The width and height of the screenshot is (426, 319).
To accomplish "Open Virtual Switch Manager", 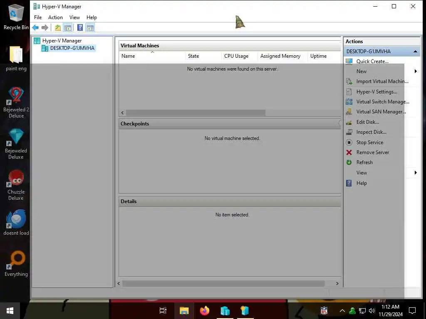I will tap(383, 102).
